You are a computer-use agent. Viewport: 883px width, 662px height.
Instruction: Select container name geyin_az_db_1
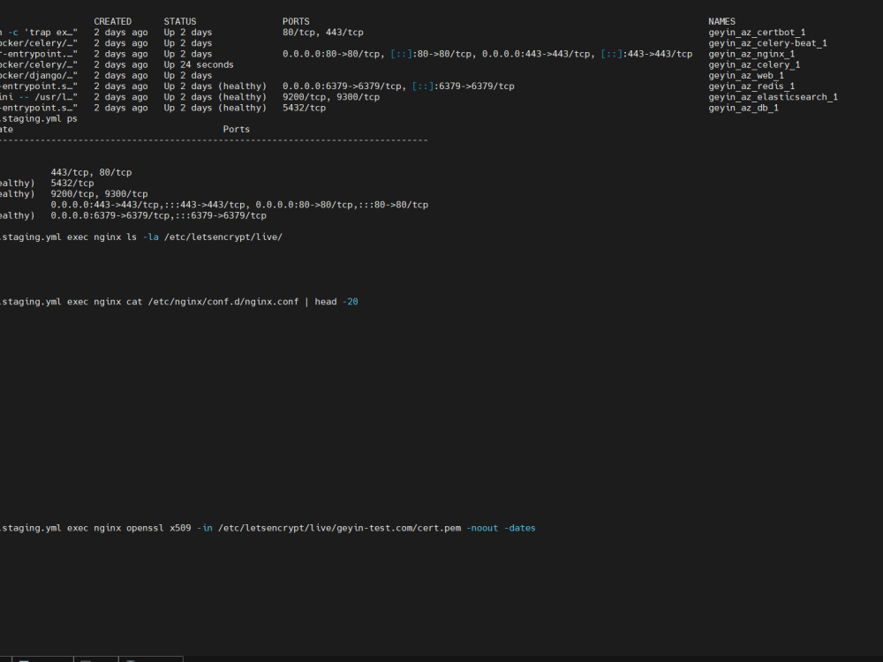(743, 108)
